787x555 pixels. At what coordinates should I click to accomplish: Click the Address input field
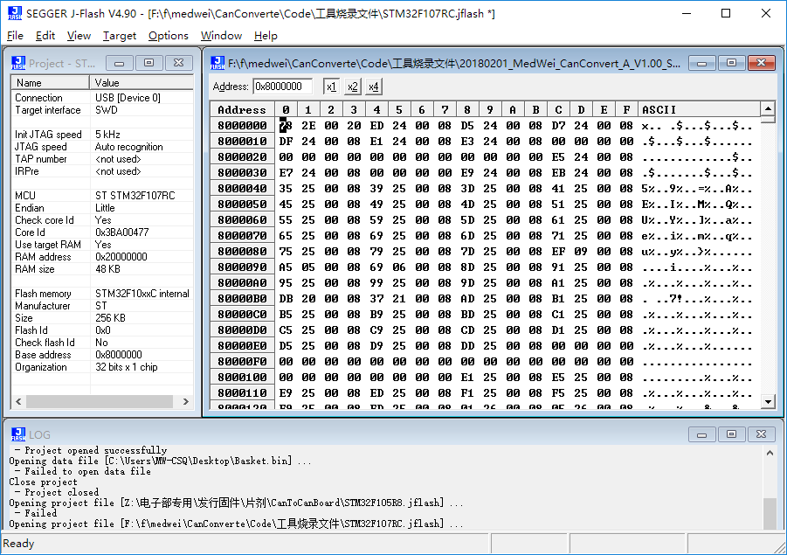coord(282,87)
